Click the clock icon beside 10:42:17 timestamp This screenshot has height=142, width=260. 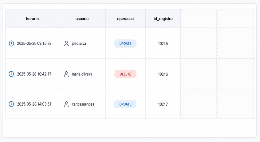(x=11, y=74)
